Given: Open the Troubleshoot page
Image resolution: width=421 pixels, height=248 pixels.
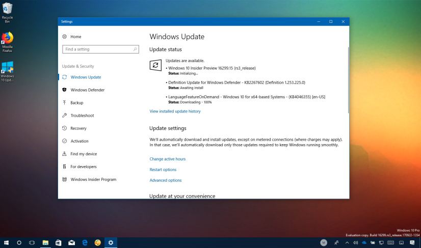Looking at the screenshot, I should coord(78,116).
